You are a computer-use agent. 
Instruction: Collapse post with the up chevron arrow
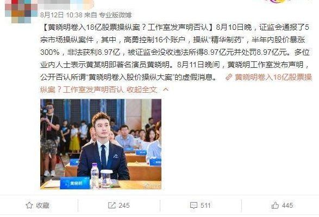coord(166,90)
